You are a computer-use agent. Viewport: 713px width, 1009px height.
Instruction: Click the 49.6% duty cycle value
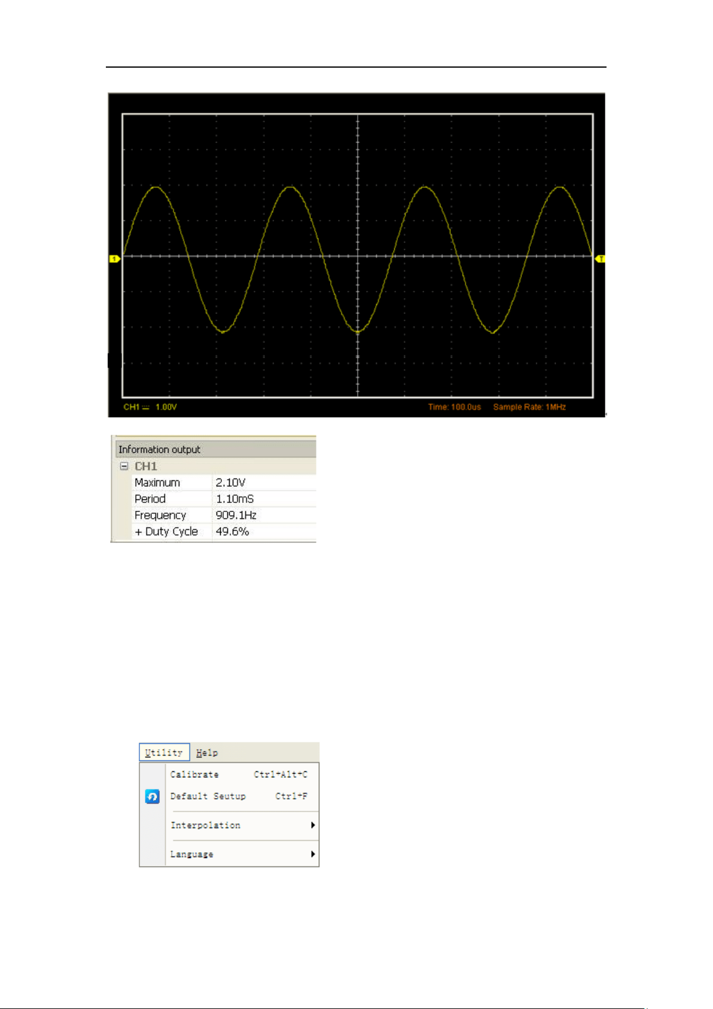[232, 531]
